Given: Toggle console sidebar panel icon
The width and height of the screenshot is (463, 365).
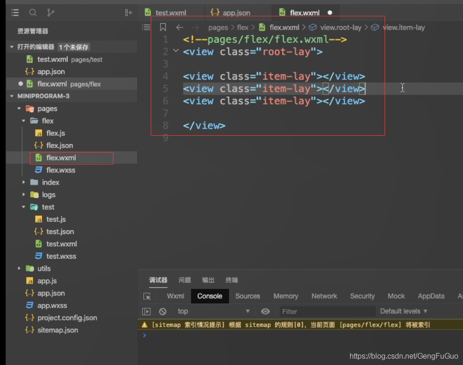Looking at the screenshot, I should pyautogui.click(x=147, y=312).
